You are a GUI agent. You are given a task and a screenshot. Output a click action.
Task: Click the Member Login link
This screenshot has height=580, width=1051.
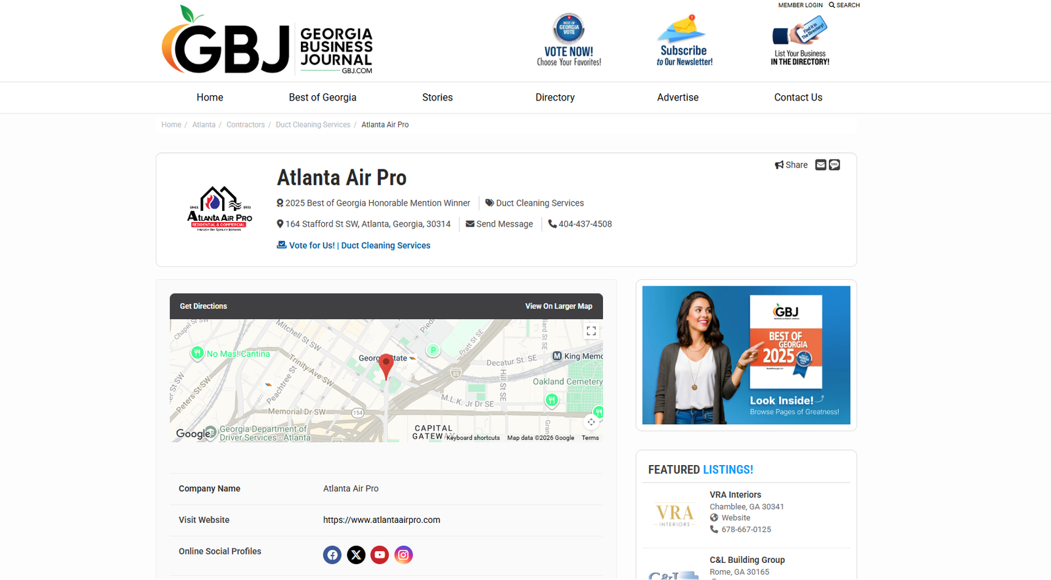click(800, 5)
